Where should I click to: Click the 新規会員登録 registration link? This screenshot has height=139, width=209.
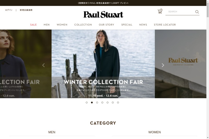click(x=26, y=10)
